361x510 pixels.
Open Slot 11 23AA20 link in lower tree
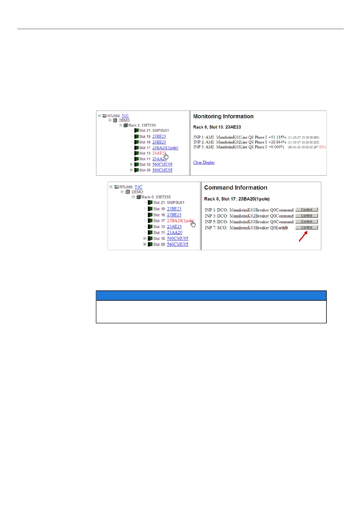[x=175, y=233]
